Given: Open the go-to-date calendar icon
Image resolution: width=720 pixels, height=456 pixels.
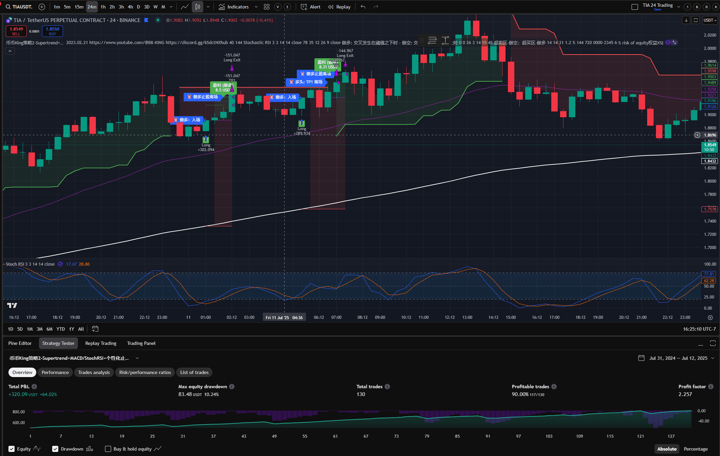Looking at the screenshot, I should point(95,329).
